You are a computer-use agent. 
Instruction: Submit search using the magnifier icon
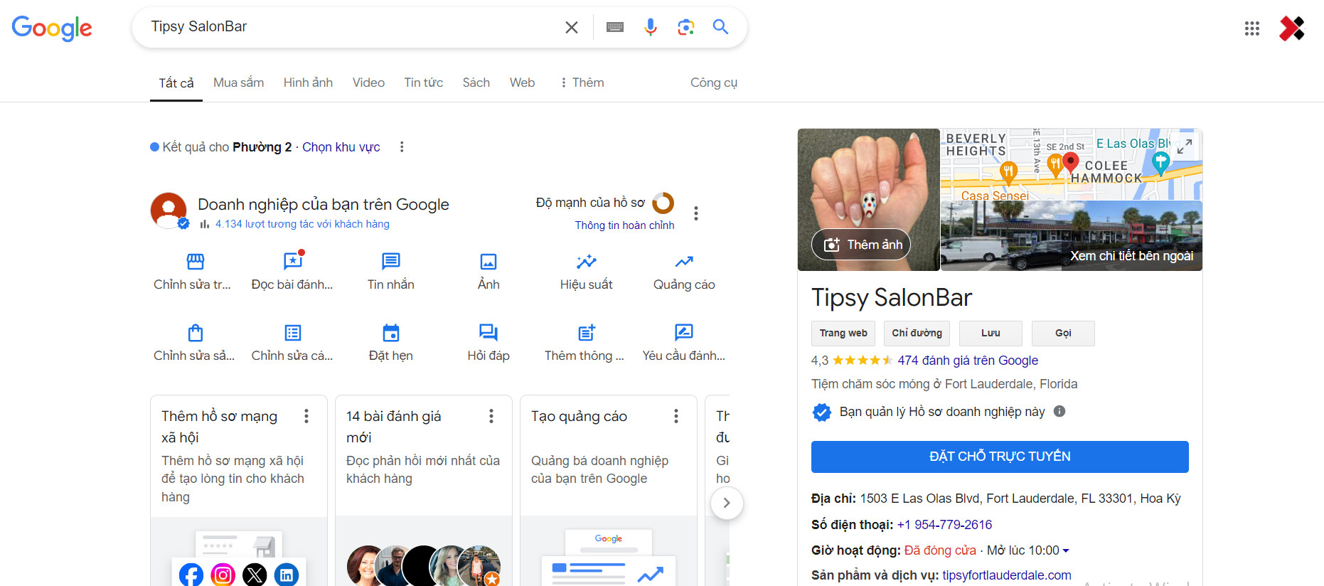(720, 27)
